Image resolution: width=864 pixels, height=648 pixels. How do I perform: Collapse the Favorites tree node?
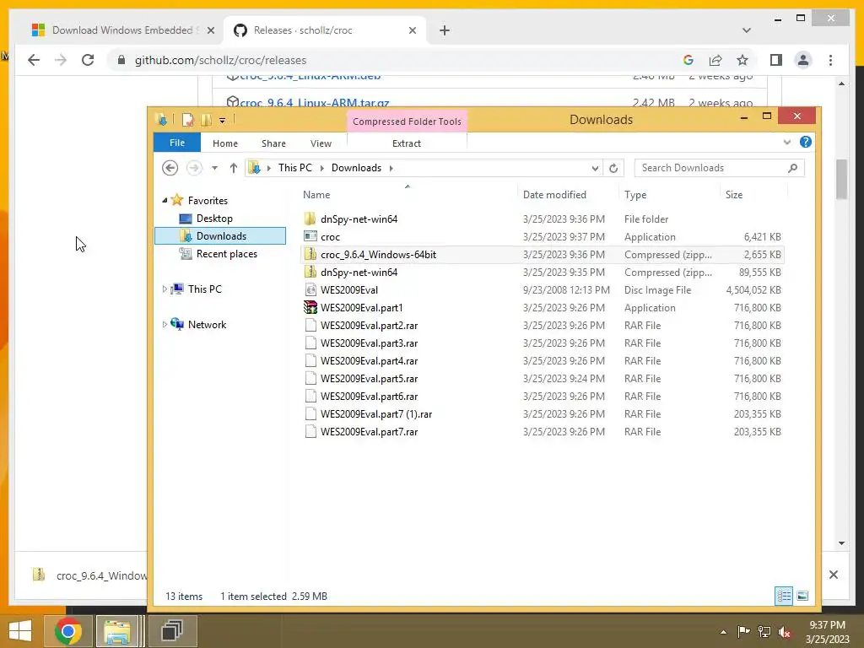(x=165, y=200)
